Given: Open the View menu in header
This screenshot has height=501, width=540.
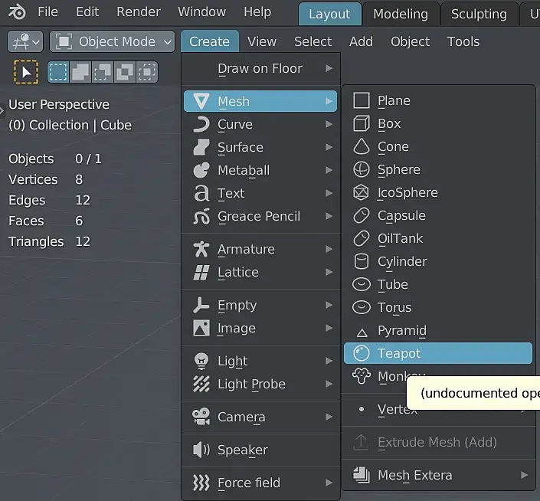Looking at the screenshot, I should [262, 41].
